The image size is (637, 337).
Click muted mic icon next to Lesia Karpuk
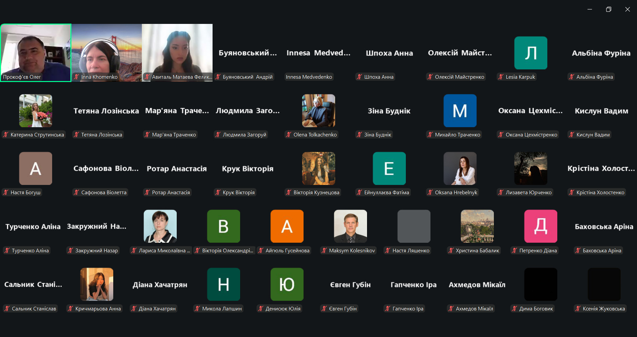[501, 77]
